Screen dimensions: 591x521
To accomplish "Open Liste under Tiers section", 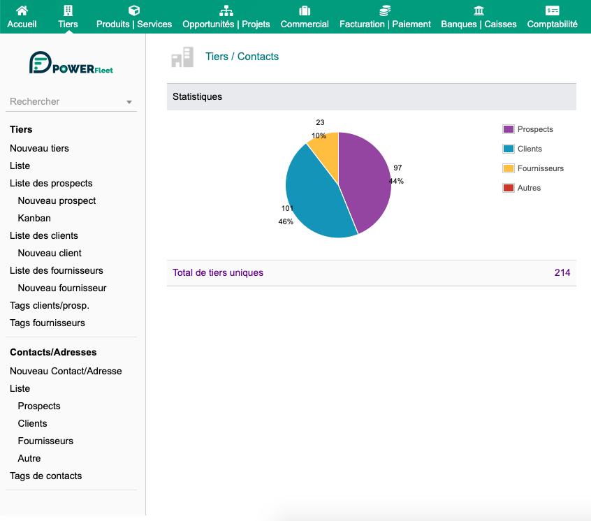I will point(20,166).
